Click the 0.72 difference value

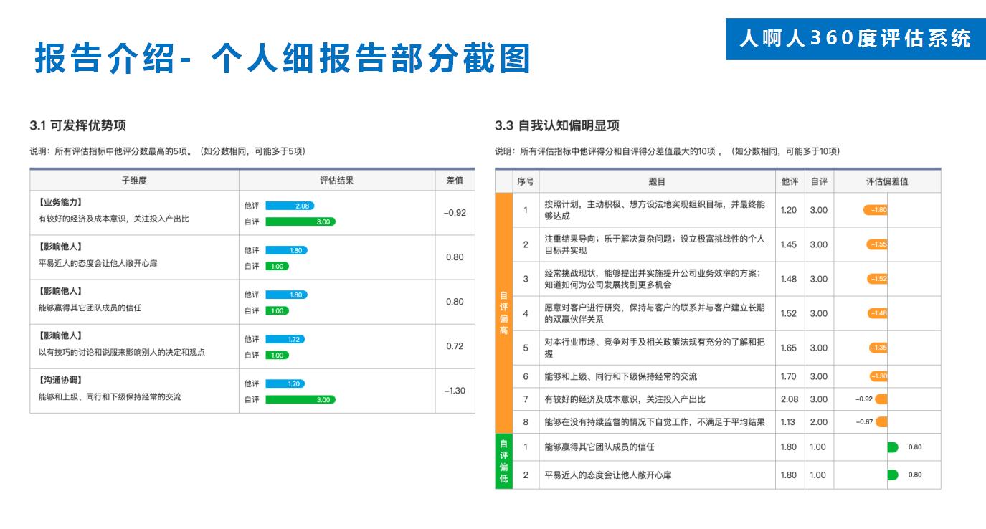455,346
